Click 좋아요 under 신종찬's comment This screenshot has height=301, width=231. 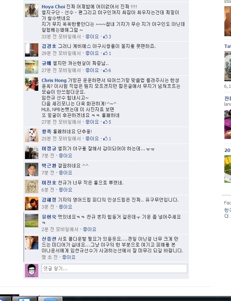click(x=69, y=257)
